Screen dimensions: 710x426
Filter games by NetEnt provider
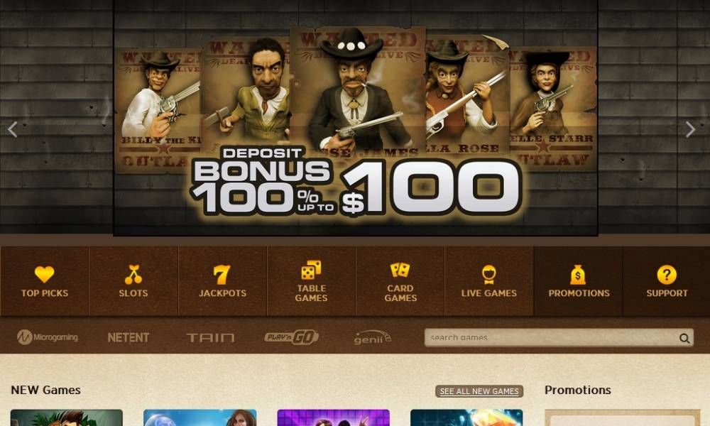tap(128, 337)
